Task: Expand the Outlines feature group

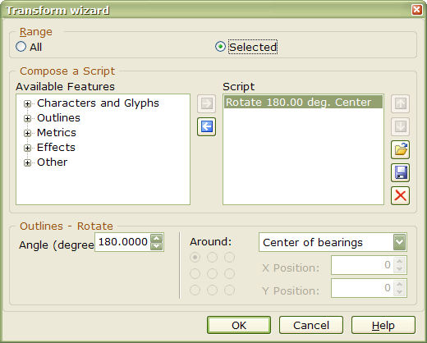Action: [27, 118]
